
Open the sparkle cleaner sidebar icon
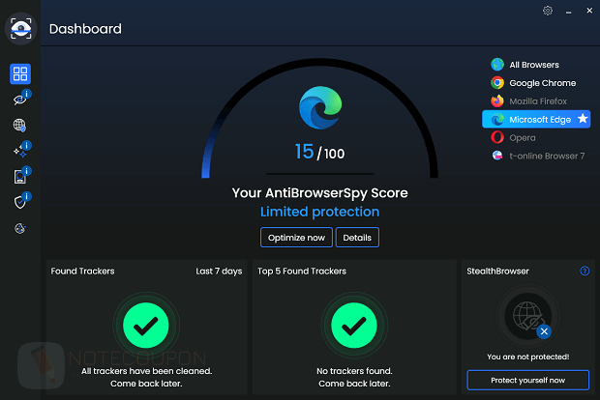click(20, 152)
